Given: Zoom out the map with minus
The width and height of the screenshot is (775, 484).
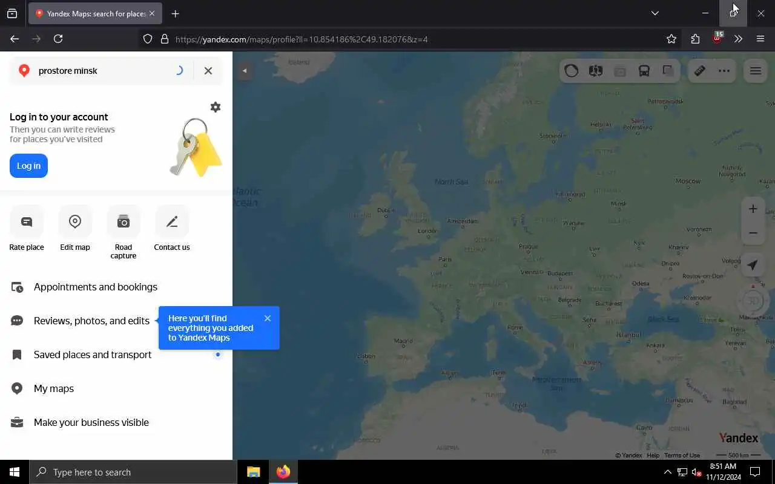Looking at the screenshot, I should click(x=753, y=233).
